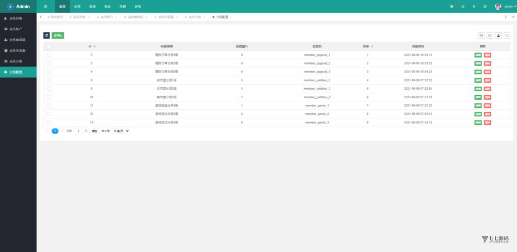This screenshot has width=517, height=252.
Task: Go to the previous page arrow in pagination
Action: pyautogui.click(x=48, y=131)
